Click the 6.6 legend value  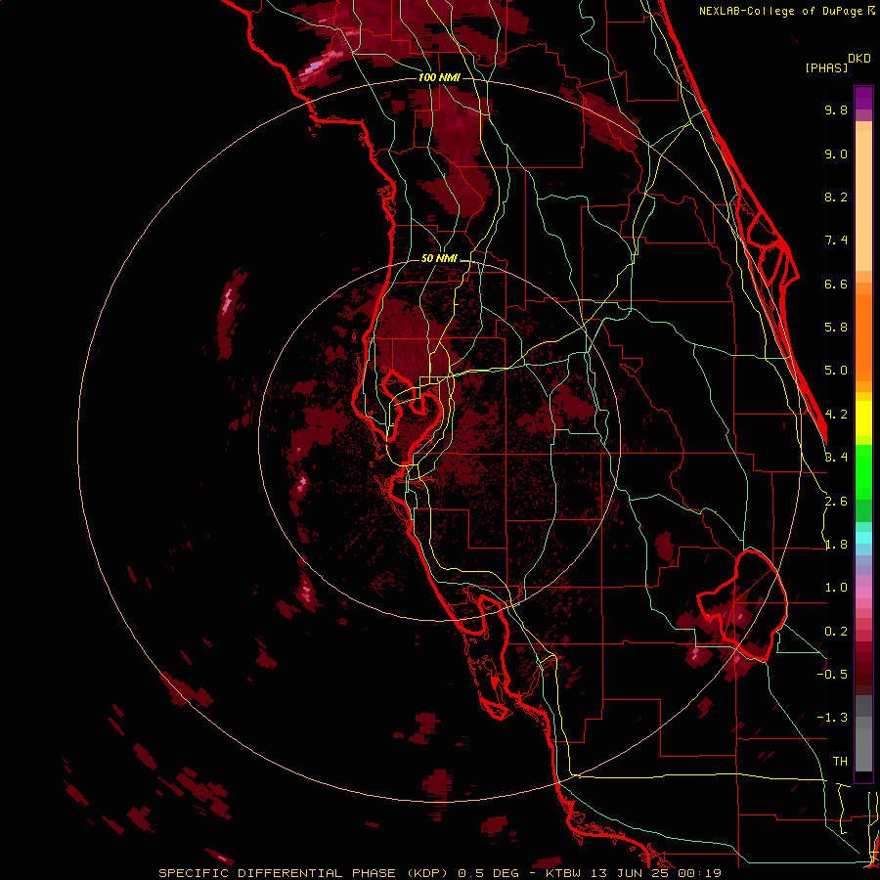836,284
